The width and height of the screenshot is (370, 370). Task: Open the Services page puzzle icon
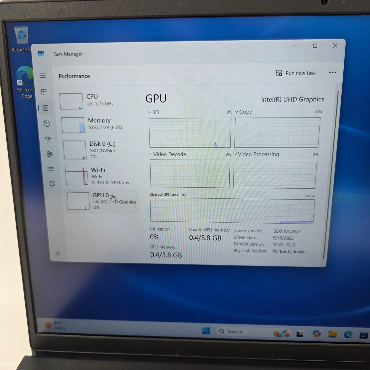(52, 183)
